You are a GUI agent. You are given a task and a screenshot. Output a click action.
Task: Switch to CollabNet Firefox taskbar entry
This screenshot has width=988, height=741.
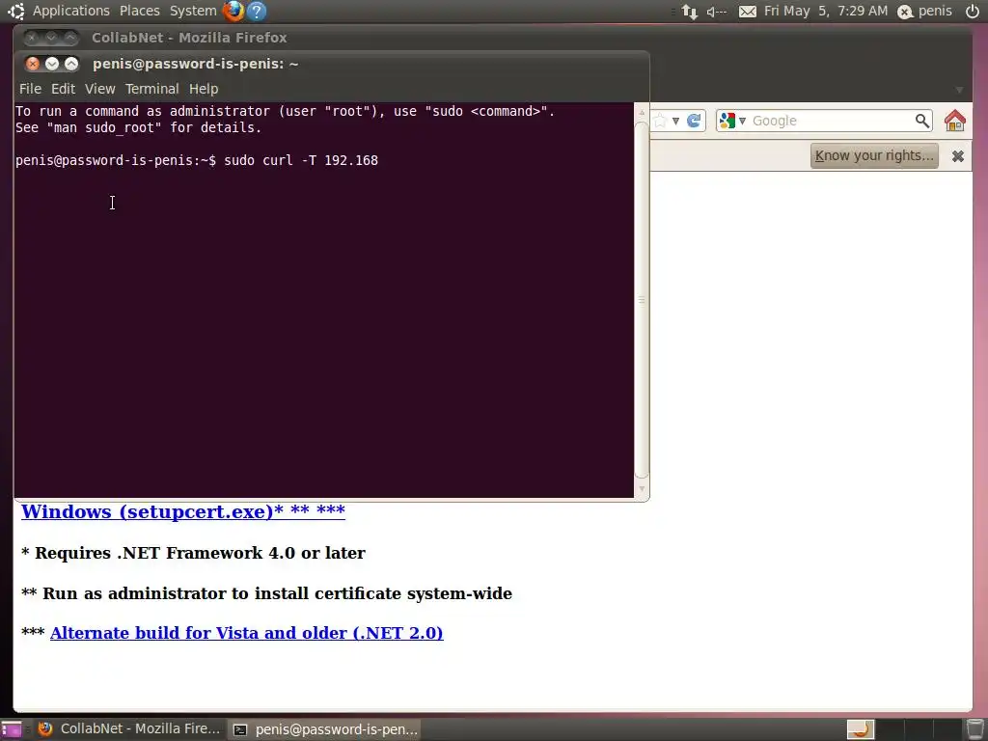pyautogui.click(x=130, y=729)
